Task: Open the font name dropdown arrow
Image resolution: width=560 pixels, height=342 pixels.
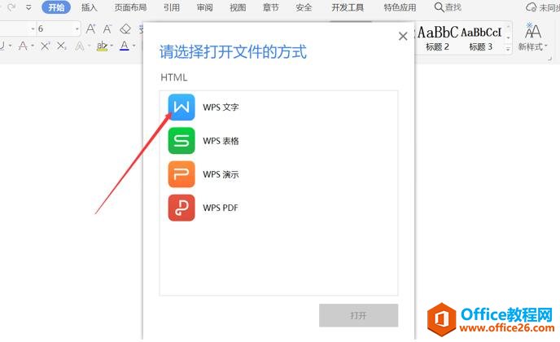Action: tap(33, 28)
